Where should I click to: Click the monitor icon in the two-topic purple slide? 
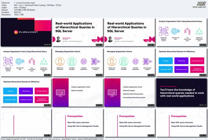[61, 93]
